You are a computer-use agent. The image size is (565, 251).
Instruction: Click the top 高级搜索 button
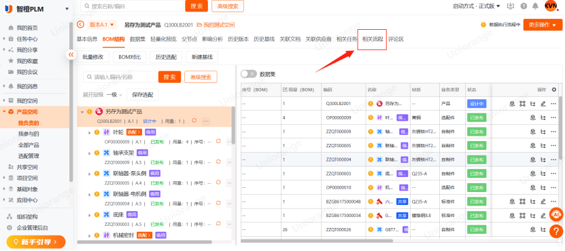228,6
